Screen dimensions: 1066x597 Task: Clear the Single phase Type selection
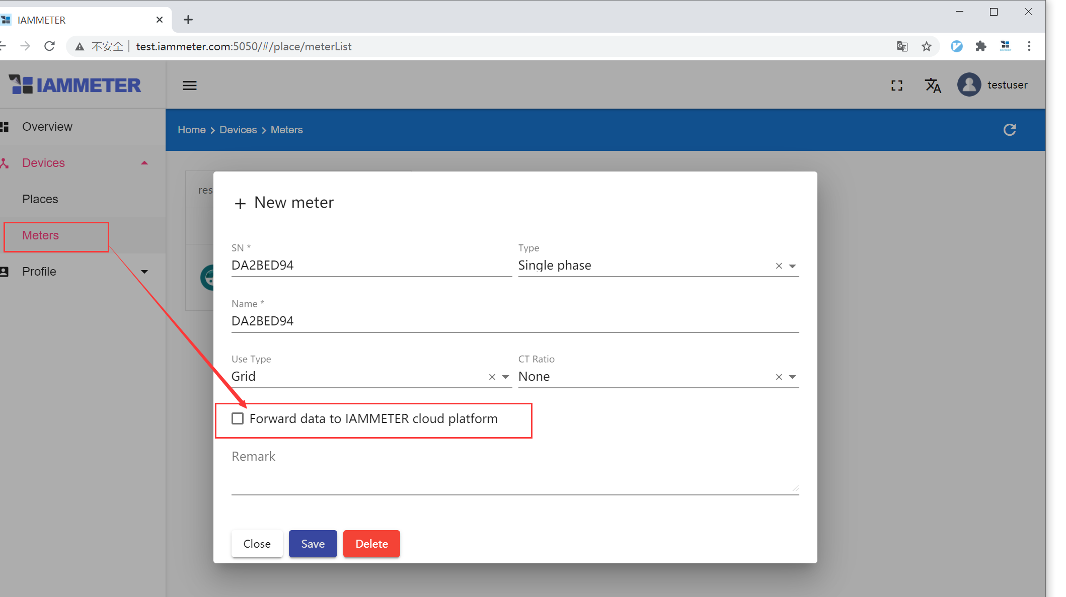coord(778,266)
